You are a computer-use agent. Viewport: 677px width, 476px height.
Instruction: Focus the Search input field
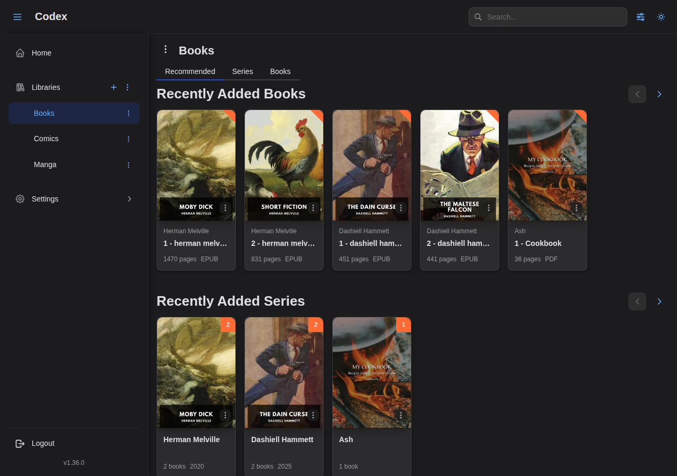(548, 17)
